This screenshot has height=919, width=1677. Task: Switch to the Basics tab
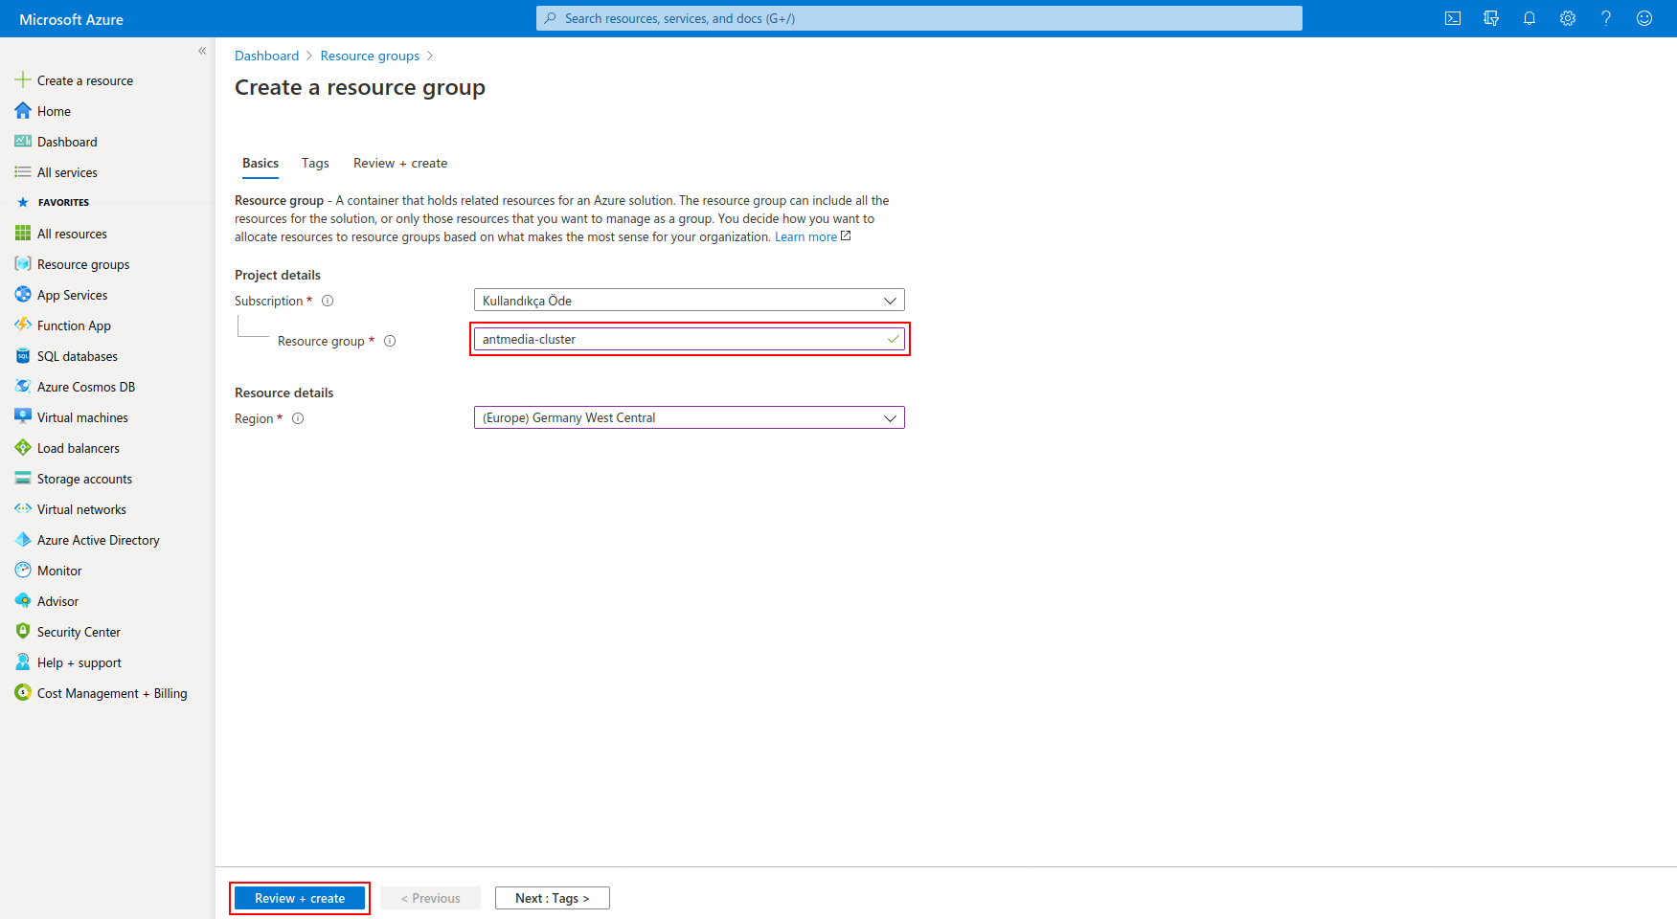(261, 163)
